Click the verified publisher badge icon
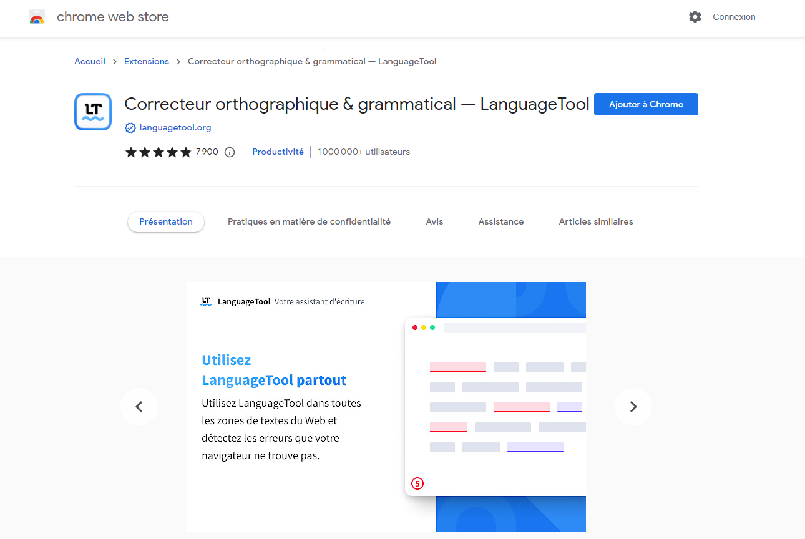 tap(130, 128)
